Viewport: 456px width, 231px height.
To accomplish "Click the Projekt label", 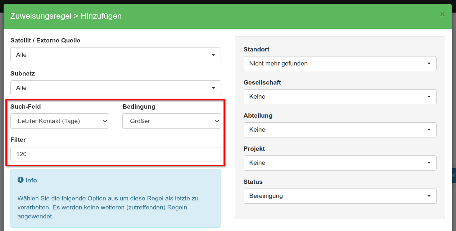I will [254, 149].
